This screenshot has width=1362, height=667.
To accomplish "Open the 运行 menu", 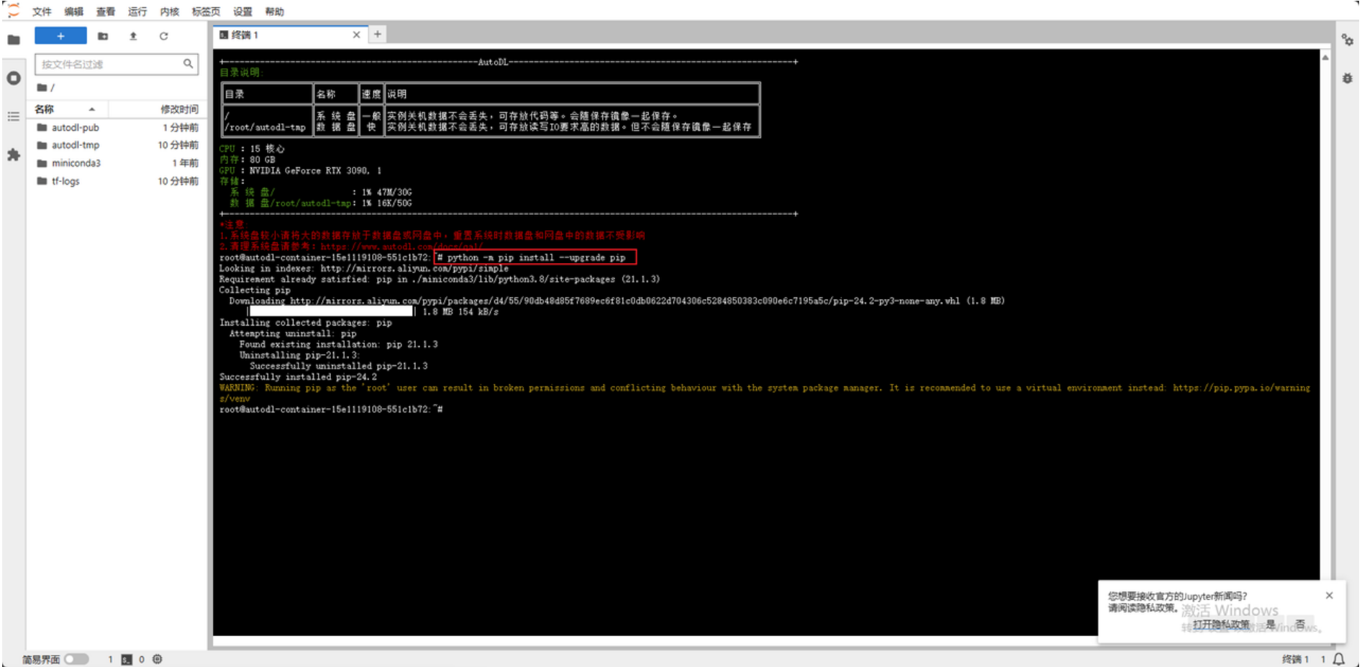I will pyautogui.click(x=137, y=11).
